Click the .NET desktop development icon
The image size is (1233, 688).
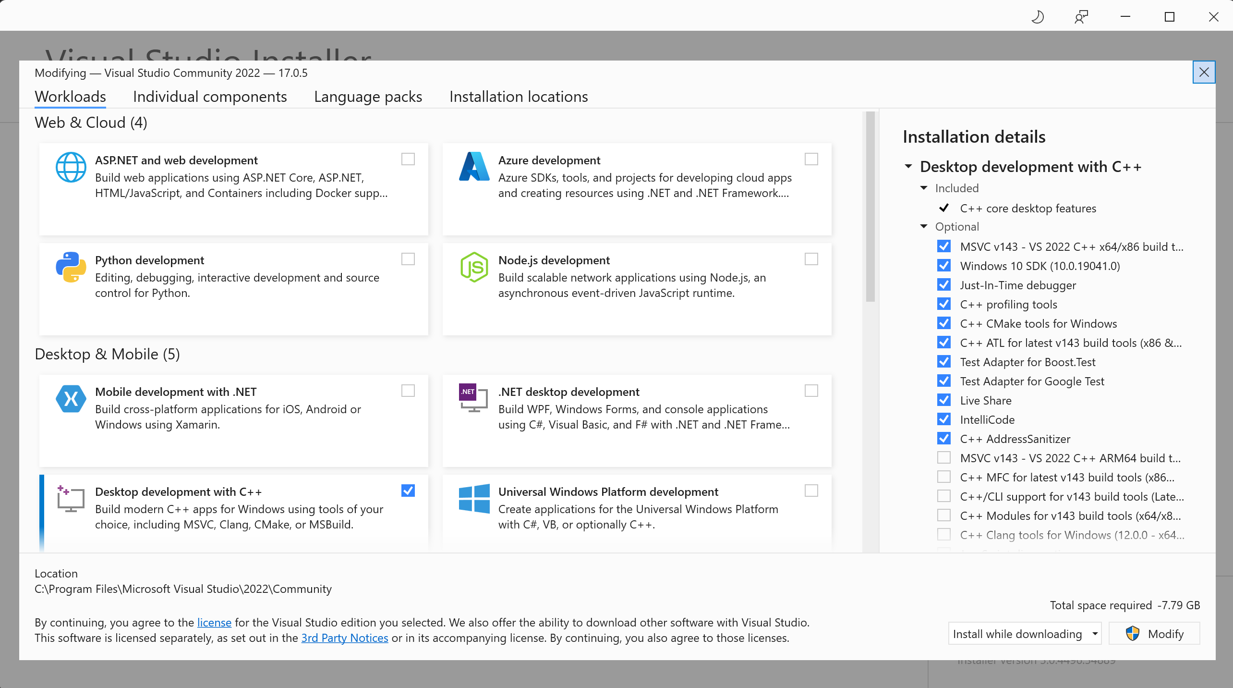pos(473,397)
